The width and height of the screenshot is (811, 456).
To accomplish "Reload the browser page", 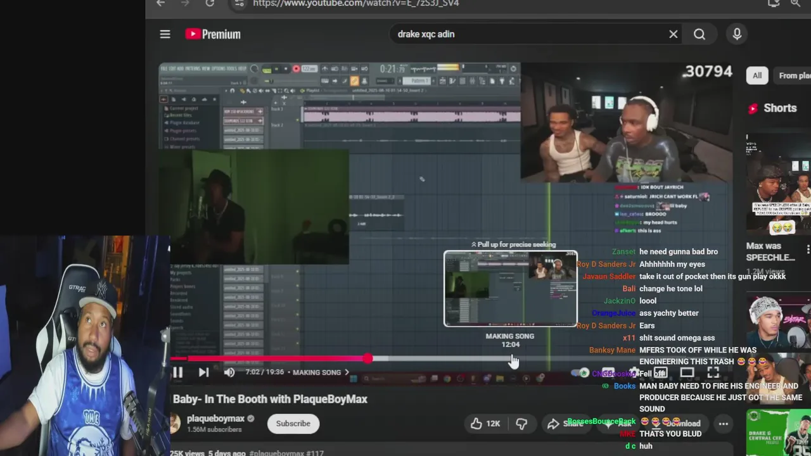I will [x=210, y=3].
